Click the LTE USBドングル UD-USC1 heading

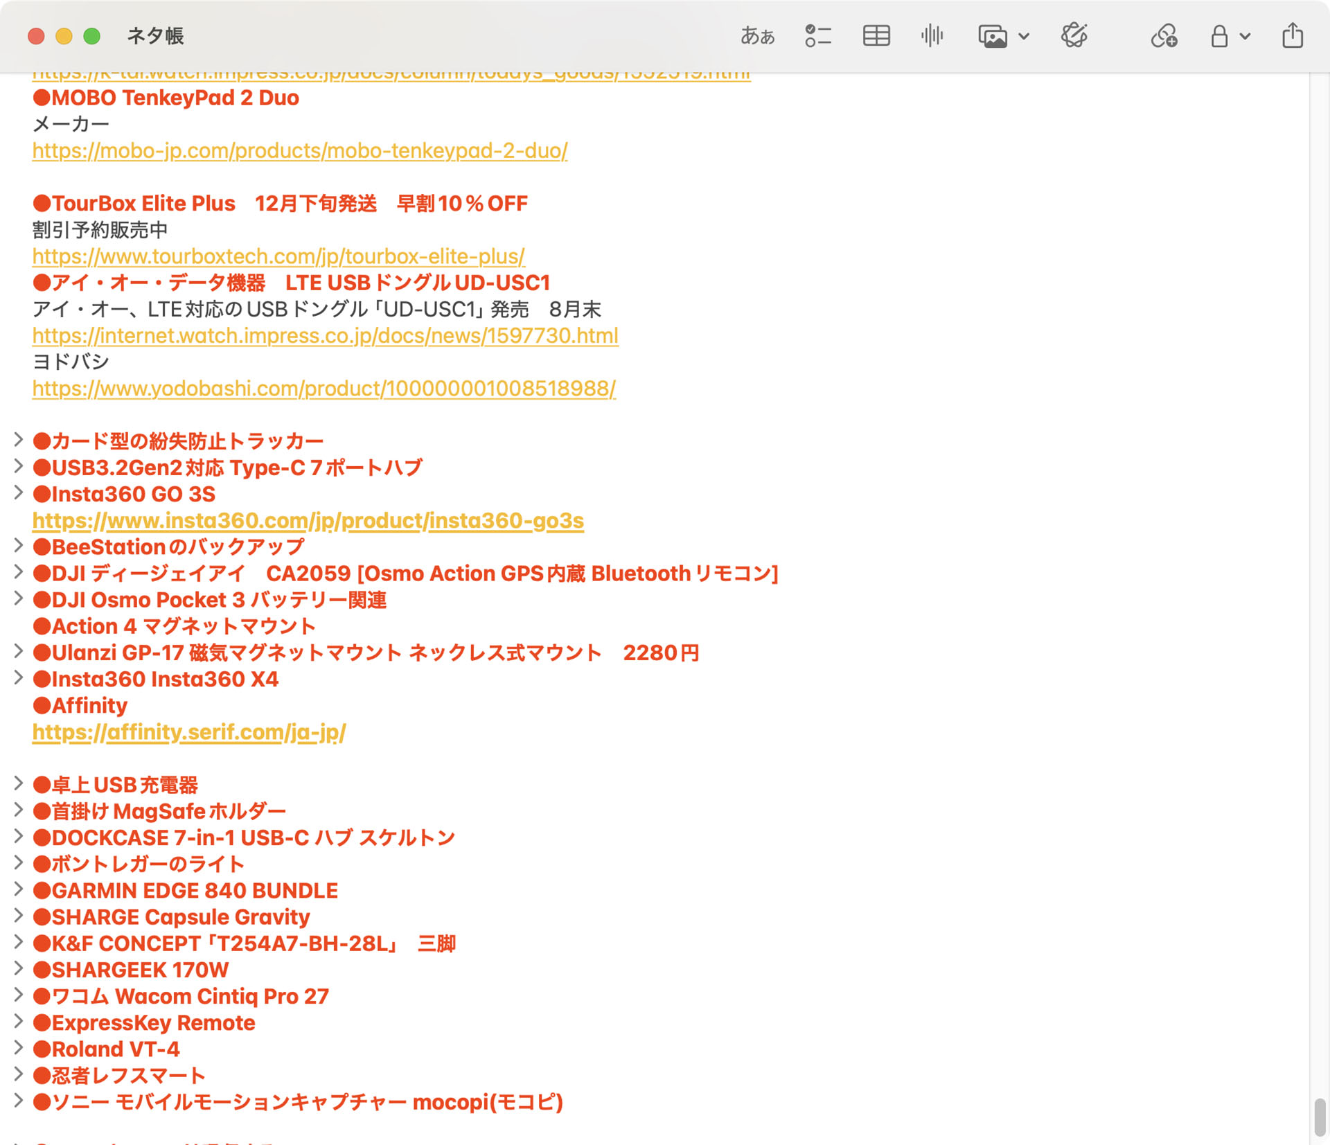[x=292, y=283]
